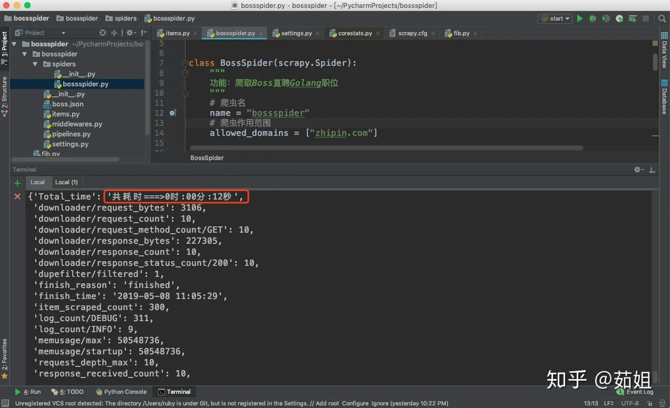Click Scroll from Source target icon
The width and height of the screenshot is (670, 408).
point(102,33)
